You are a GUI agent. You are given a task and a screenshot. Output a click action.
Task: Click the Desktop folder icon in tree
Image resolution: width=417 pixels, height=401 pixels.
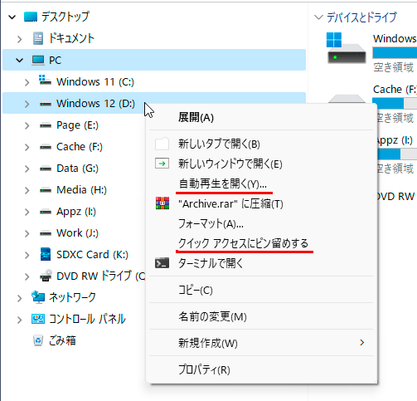[31, 17]
